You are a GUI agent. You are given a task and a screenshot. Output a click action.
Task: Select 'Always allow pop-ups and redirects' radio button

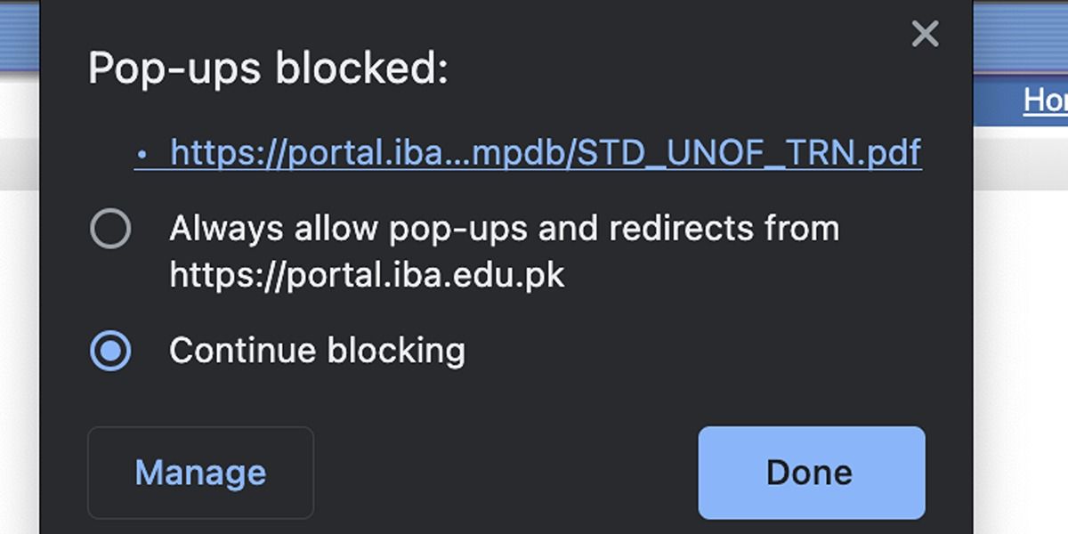point(111,228)
